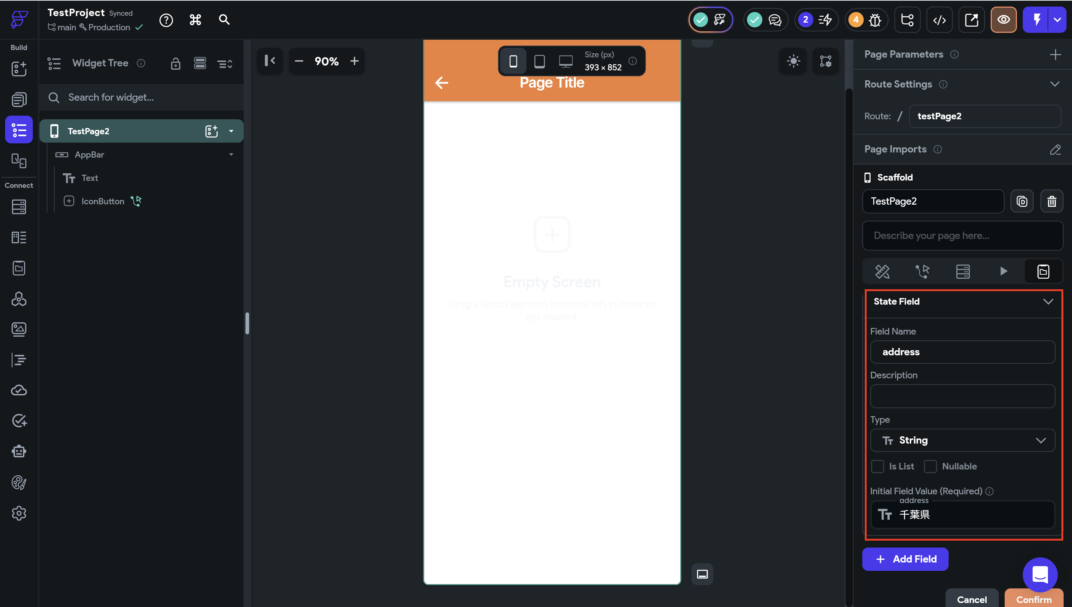Toggle the preview mode eye button
This screenshot has width=1072, height=607.
[x=1003, y=20]
